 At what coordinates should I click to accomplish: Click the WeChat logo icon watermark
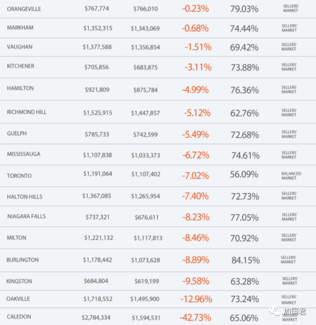pos(275,311)
